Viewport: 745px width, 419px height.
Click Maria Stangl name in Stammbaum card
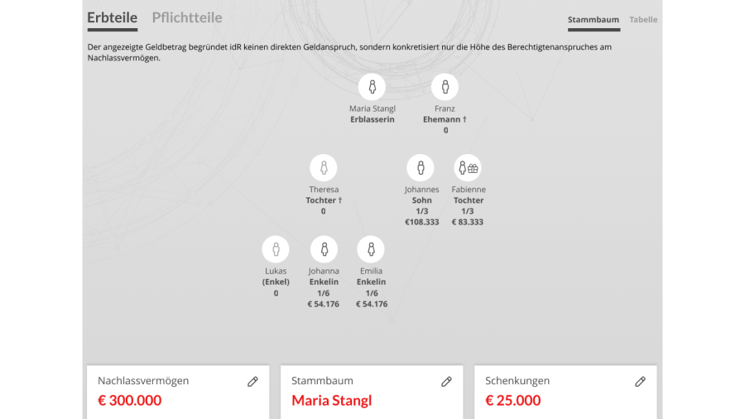[x=332, y=401]
